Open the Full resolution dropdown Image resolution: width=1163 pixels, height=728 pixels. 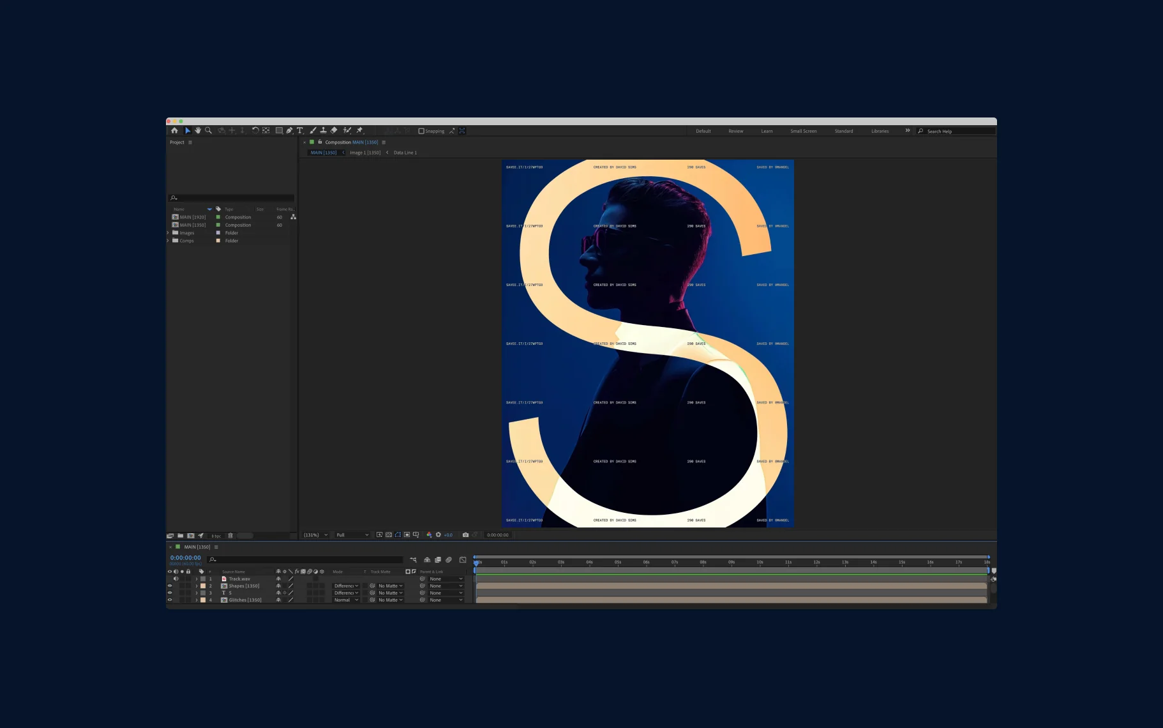pyautogui.click(x=352, y=535)
